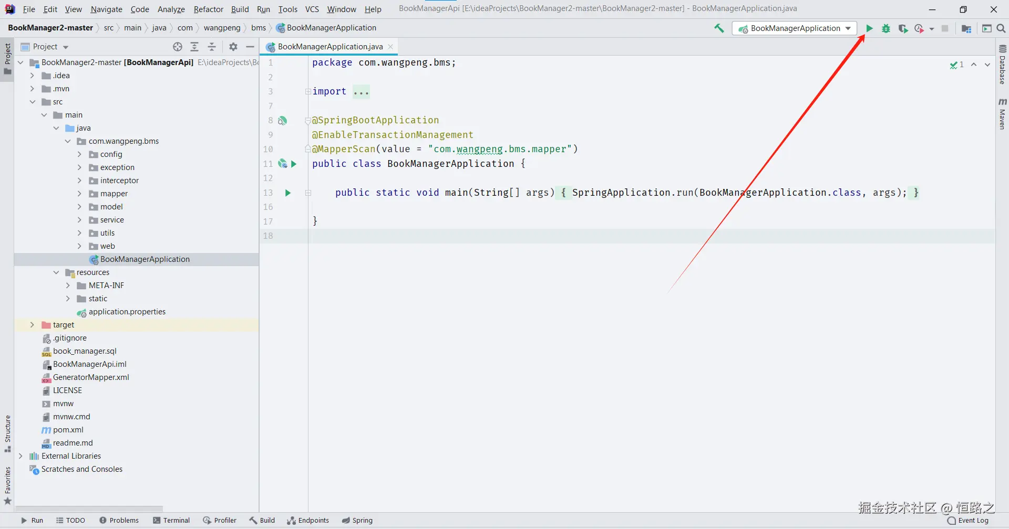Select pom.xml in project tree
Viewport: 1009px width, 529px height.
(68, 430)
